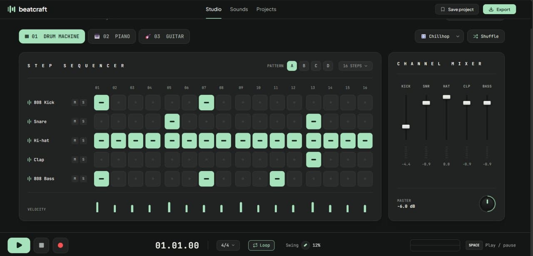Click the HAT channel fader handle
The height and width of the screenshot is (256, 533).
(x=446, y=97)
